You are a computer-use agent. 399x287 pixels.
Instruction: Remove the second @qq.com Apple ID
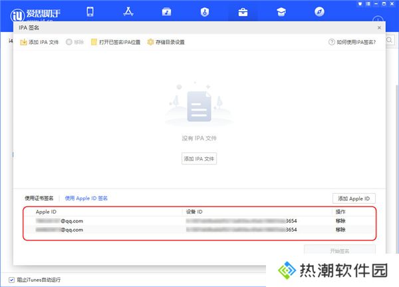[x=340, y=230]
